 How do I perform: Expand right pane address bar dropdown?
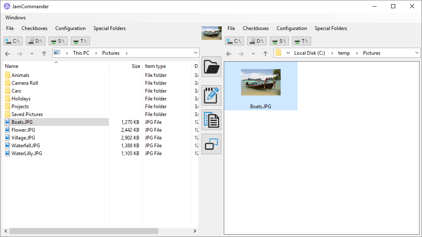417,53
